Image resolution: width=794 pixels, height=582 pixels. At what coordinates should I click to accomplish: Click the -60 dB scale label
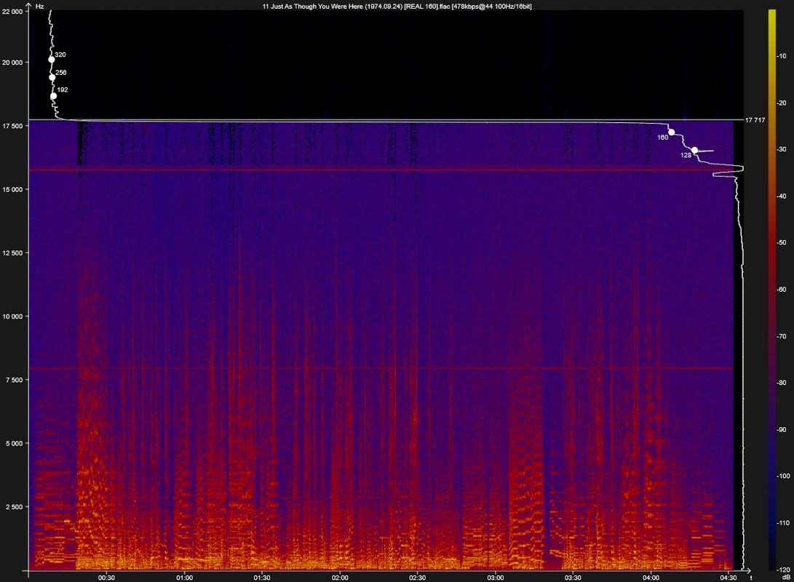[782, 290]
